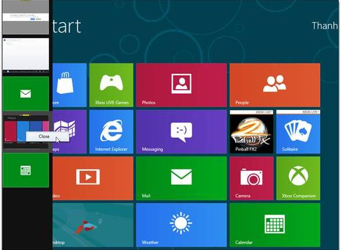Open the Solitaire tile
341x250 pixels.
pyautogui.click(x=298, y=132)
